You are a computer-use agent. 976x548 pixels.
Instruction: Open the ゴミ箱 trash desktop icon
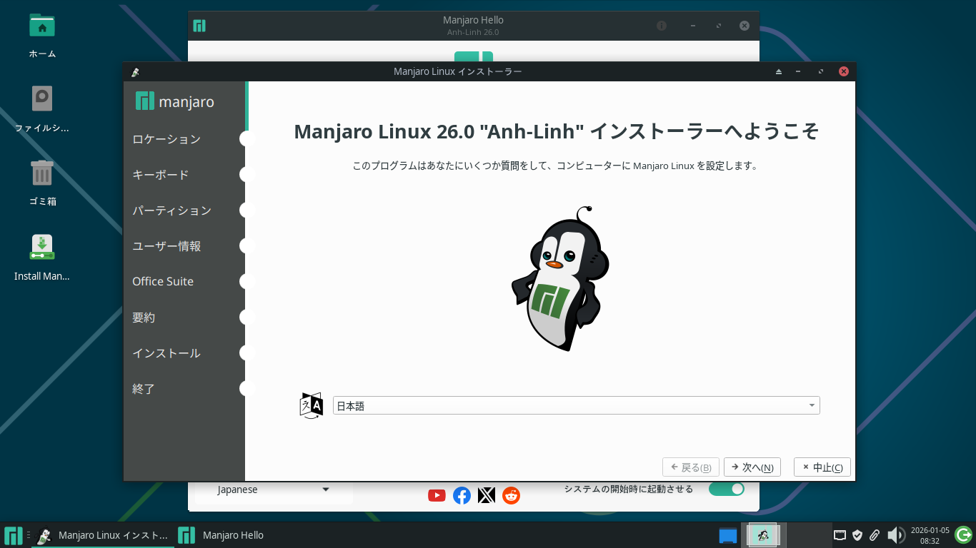tap(42, 173)
